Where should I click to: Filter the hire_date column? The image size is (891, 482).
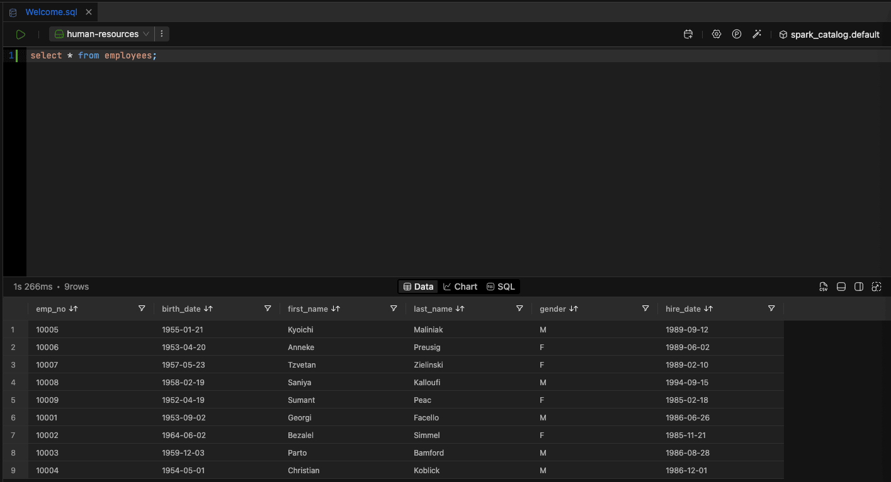click(771, 309)
